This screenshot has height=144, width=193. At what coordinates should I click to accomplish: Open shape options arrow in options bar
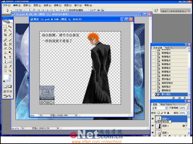(63, 10)
